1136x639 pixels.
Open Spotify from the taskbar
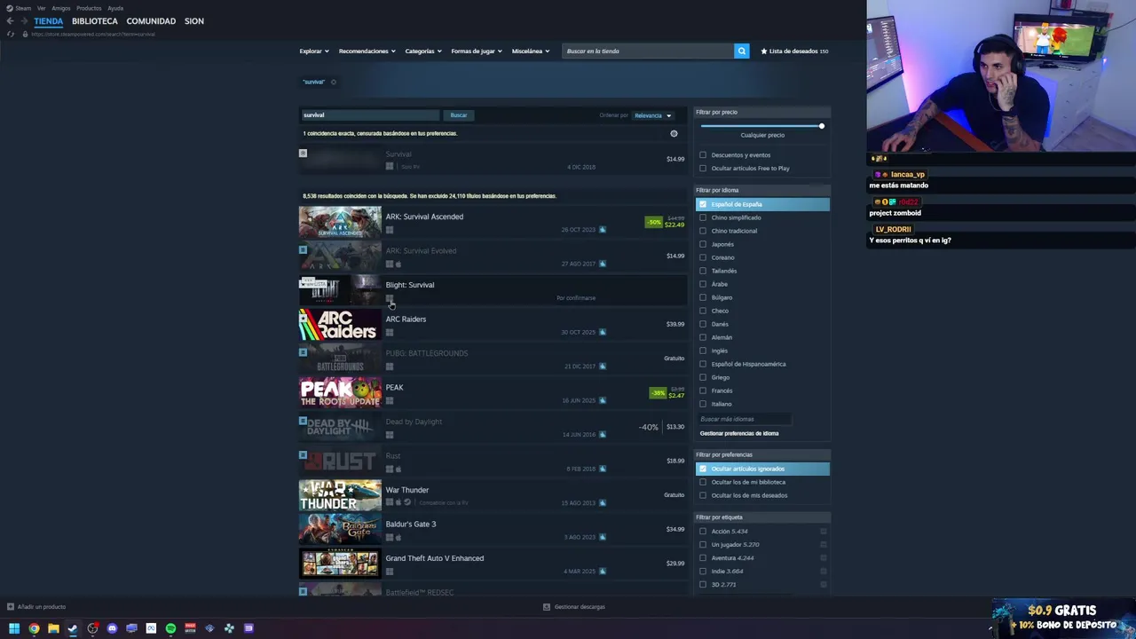(170, 628)
